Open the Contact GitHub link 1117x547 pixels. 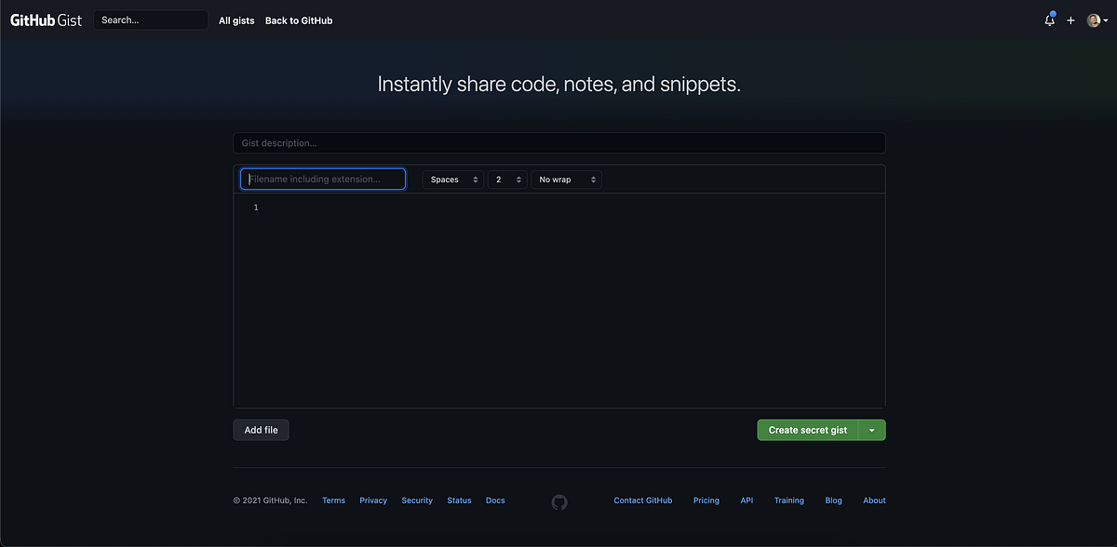click(x=642, y=500)
